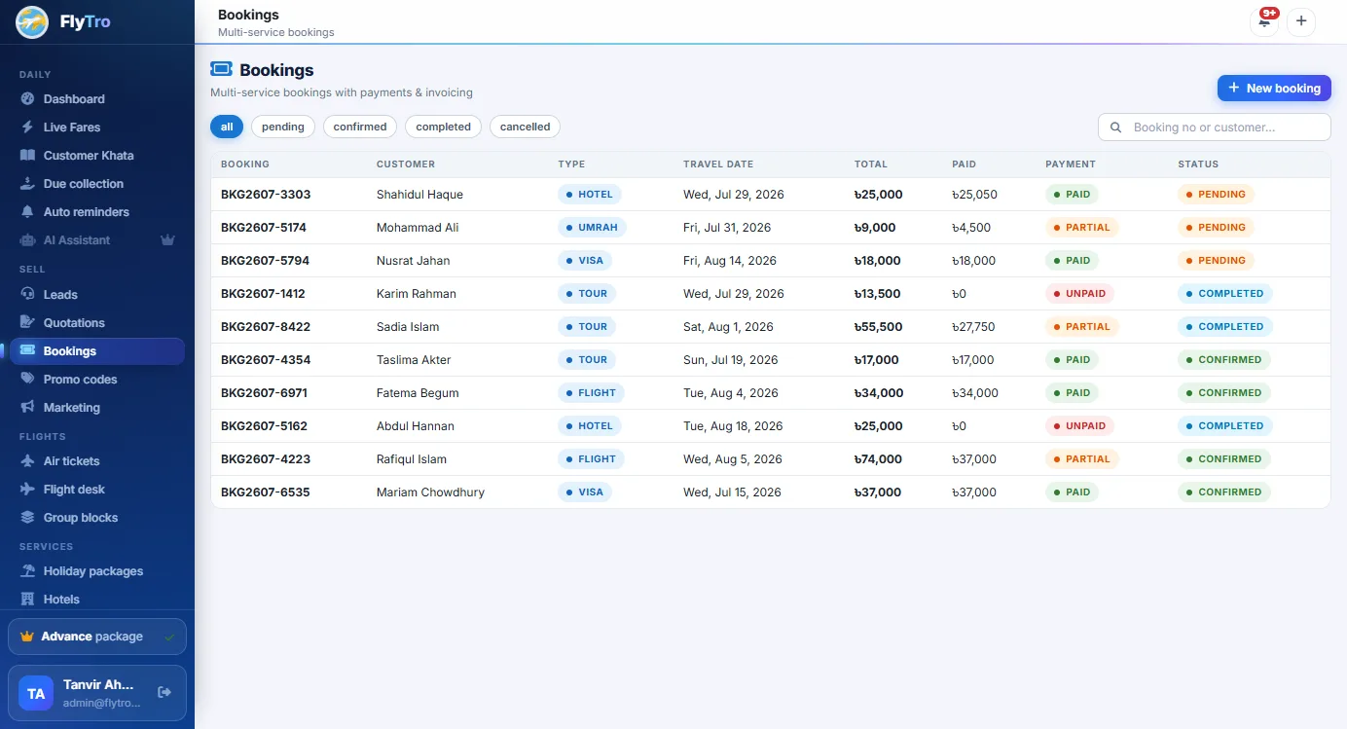The image size is (1347, 729).
Task: Click the Quotations sidebar icon
Action: [x=27, y=323]
